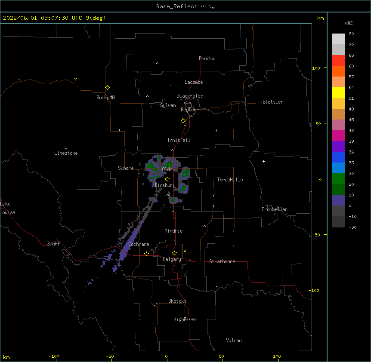Click the -100 tick label on the bottom axis

[x=54, y=356]
